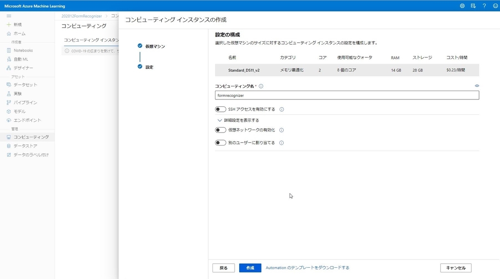The image size is (500, 279).
Task: Download the Automation template
Action: [x=309, y=268]
